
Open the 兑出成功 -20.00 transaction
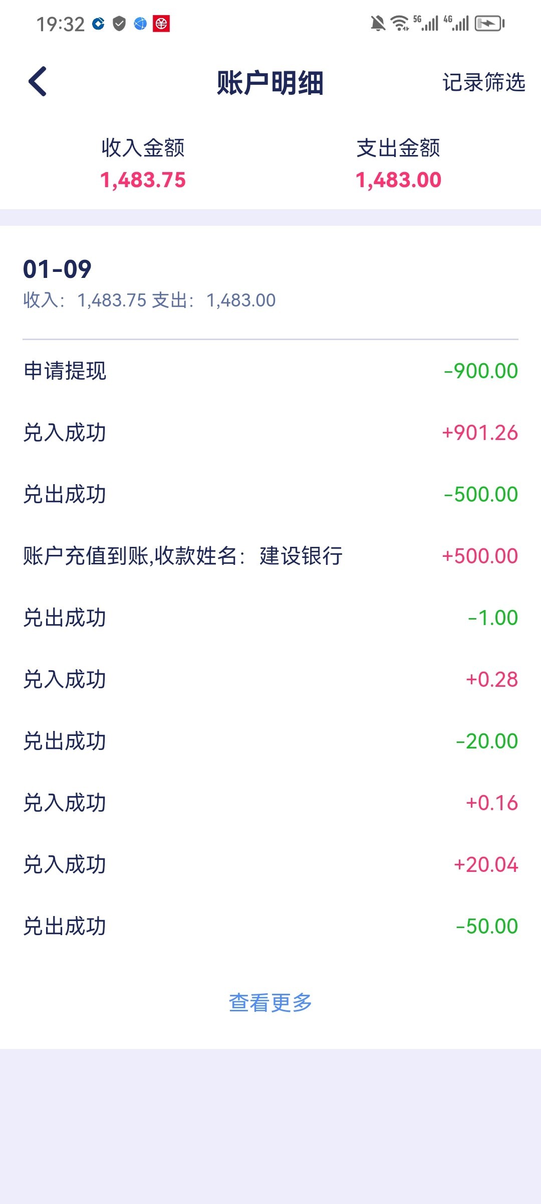(x=270, y=741)
